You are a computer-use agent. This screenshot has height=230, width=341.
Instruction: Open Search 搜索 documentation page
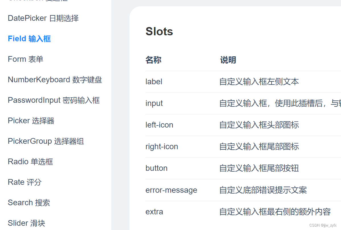pyautogui.click(x=29, y=202)
